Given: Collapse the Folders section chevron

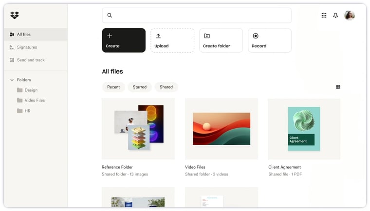Looking at the screenshot, I should click(x=12, y=80).
